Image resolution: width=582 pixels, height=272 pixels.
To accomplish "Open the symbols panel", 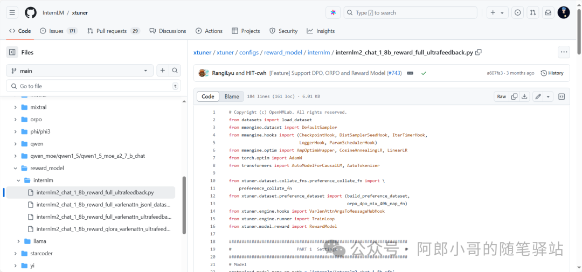I will coord(562,96).
